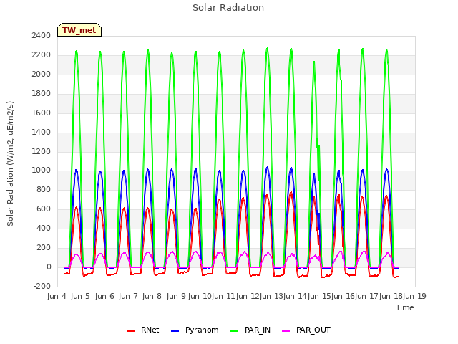Click the green PAR_IN legend swatch
The image size is (458, 344).
pos(234,331)
